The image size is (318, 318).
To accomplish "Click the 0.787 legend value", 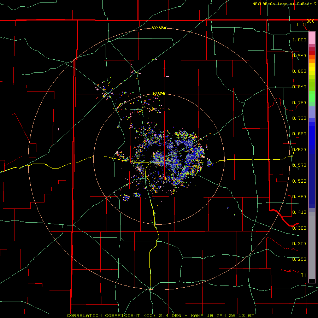I will tap(299, 102).
